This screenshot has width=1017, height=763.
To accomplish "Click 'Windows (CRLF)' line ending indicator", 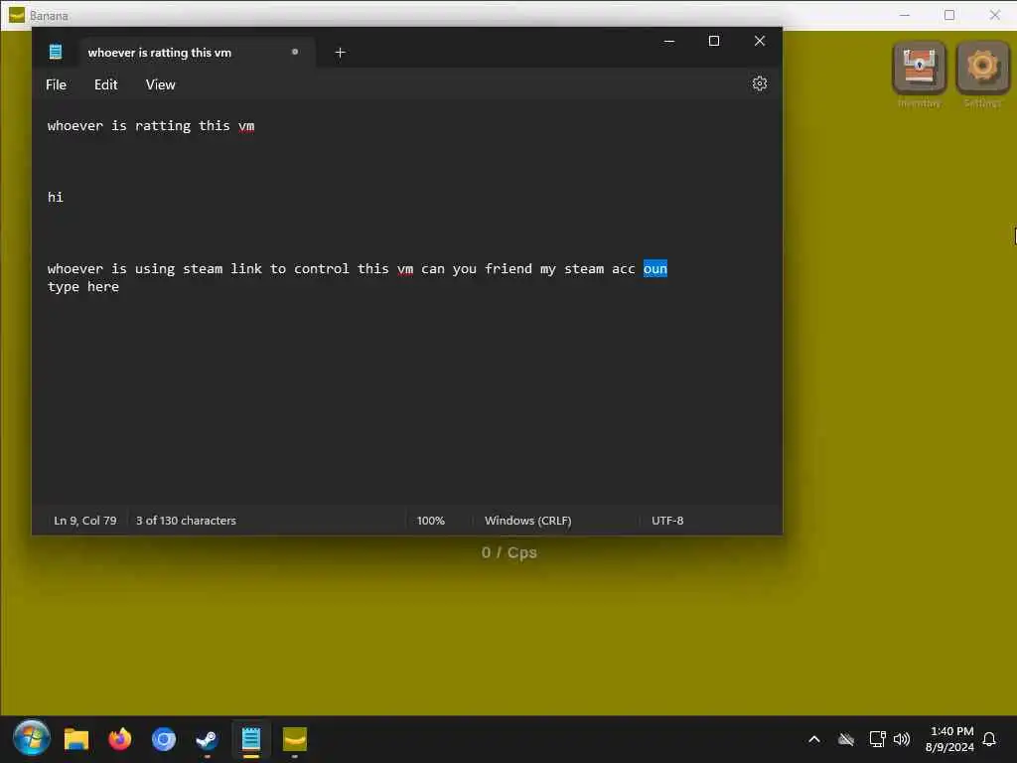I will point(528,521).
